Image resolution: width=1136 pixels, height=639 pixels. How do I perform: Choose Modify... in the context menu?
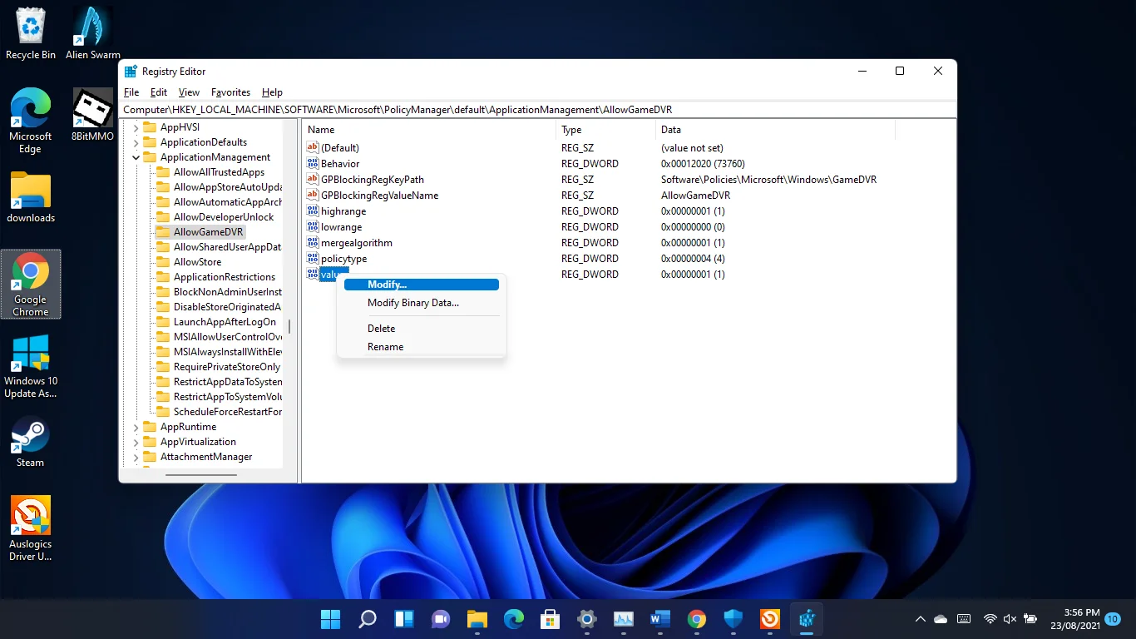click(422, 285)
